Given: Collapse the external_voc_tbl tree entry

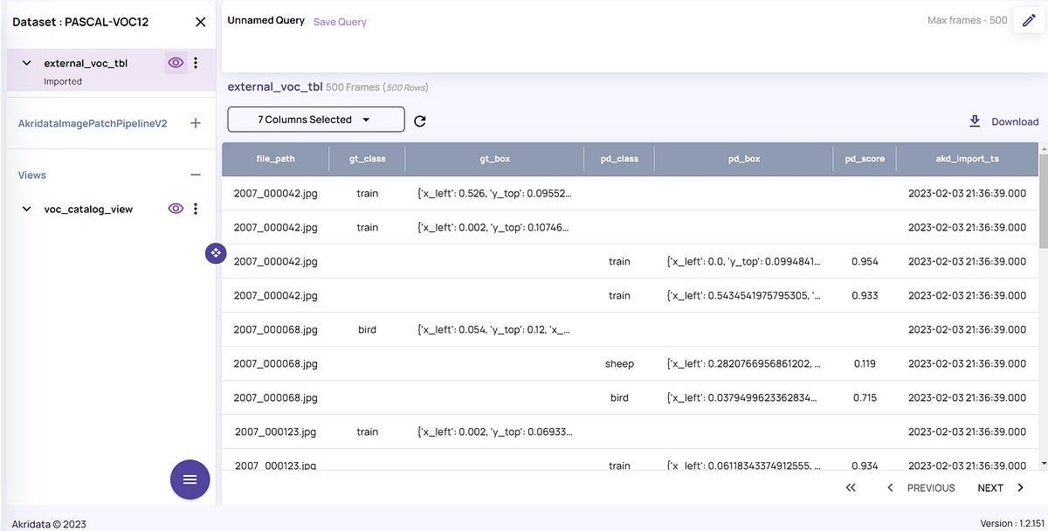Looking at the screenshot, I should tap(26, 62).
